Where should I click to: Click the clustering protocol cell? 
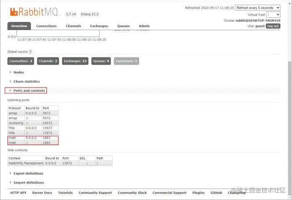(16, 123)
